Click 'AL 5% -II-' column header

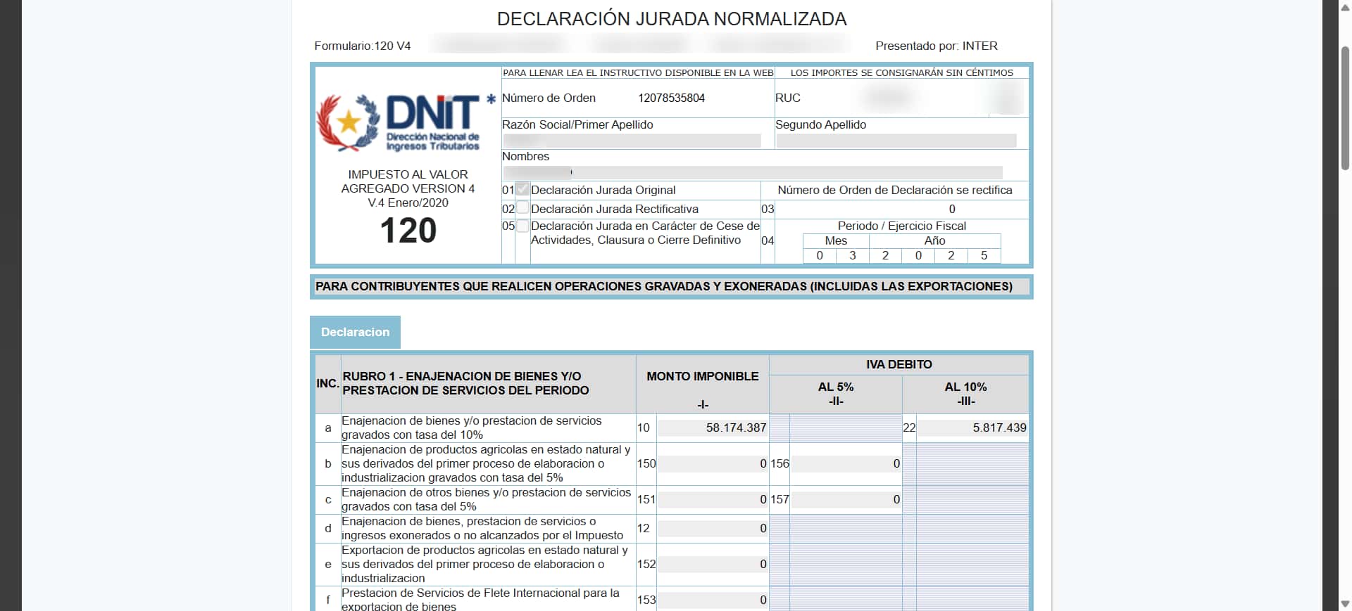(x=836, y=394)
